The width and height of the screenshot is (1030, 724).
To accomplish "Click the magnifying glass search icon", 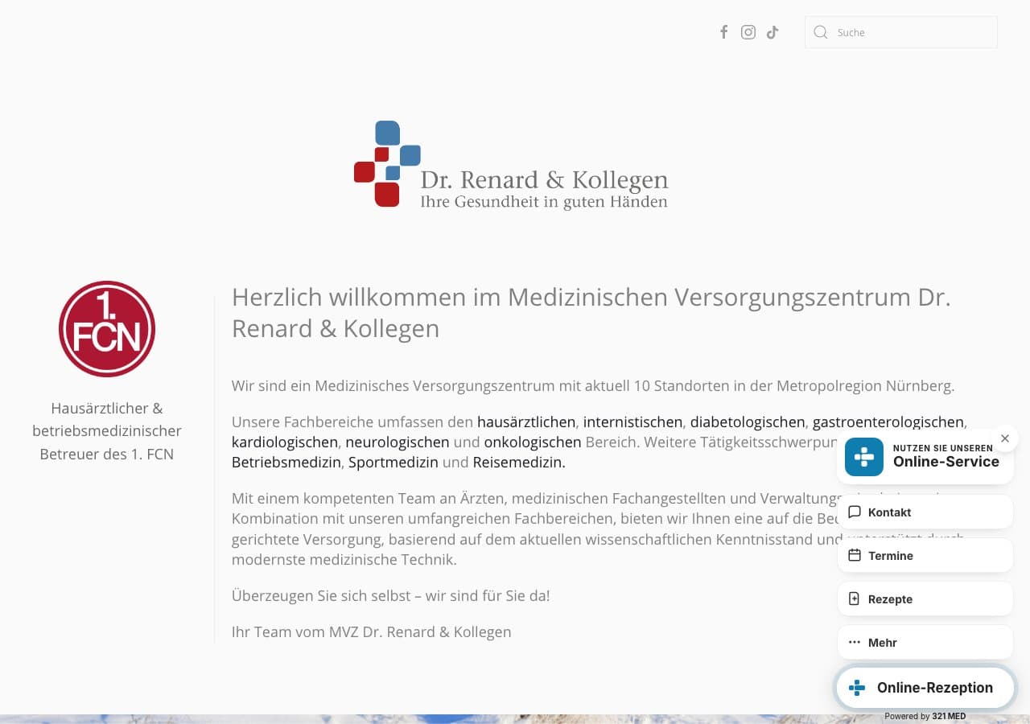I will pyautogui.click(x=820, y=32).
